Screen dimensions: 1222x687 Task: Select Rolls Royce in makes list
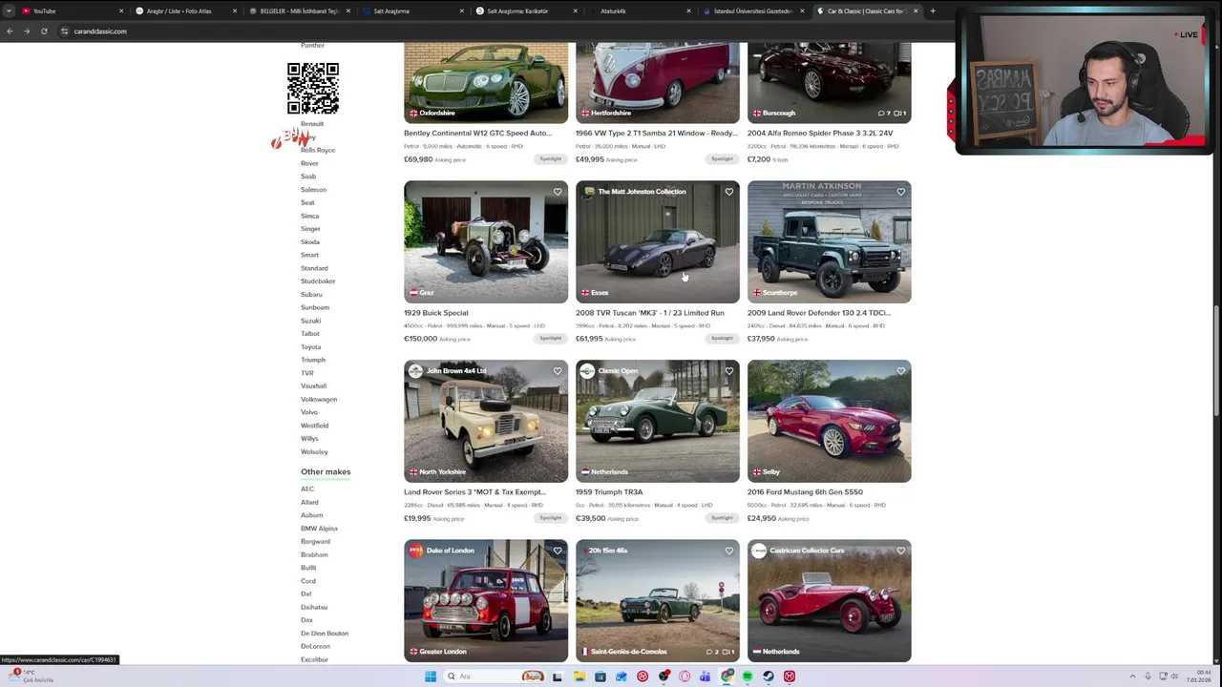[318, 150]
